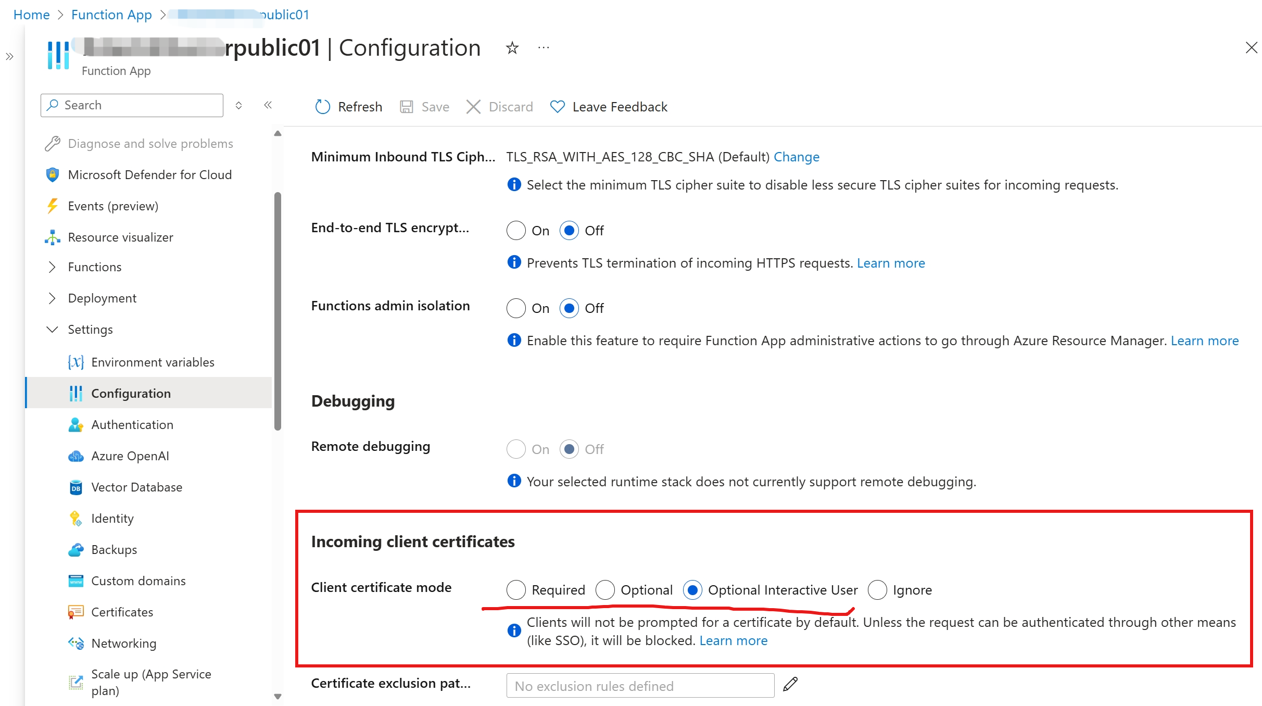Open Resource visualizer from sidebar

(120, 237)
